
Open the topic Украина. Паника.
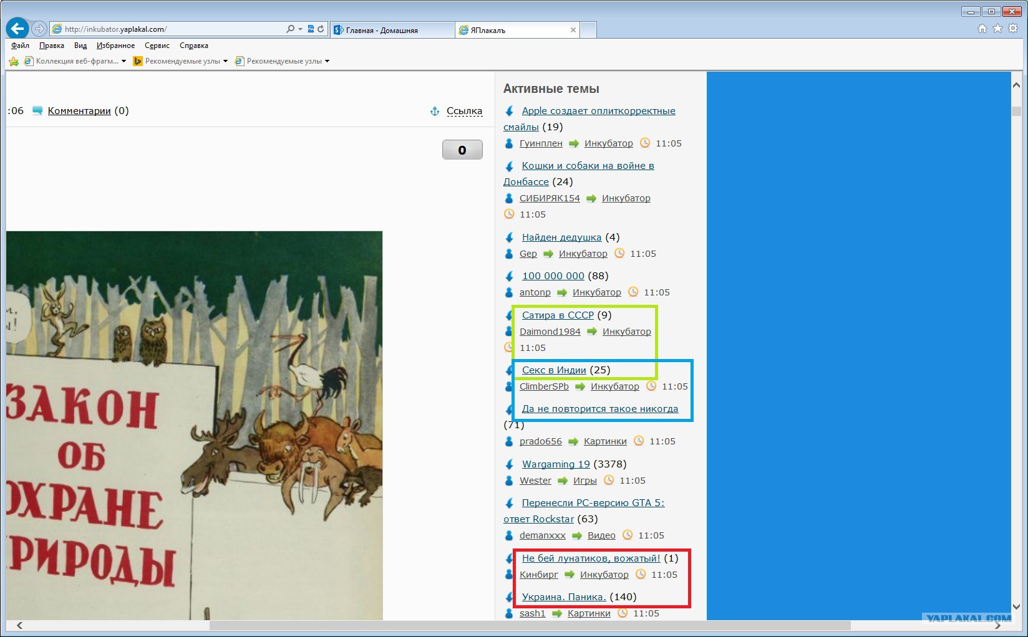coord(564,597)
